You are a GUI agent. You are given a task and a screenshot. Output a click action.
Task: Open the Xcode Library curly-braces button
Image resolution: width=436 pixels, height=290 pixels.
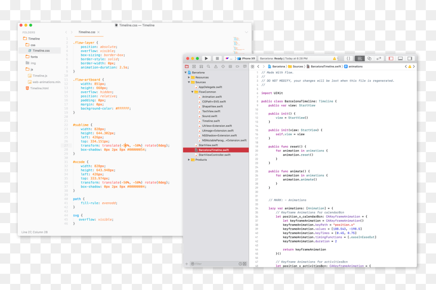348,58
